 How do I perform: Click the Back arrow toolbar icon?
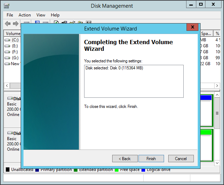8,23
